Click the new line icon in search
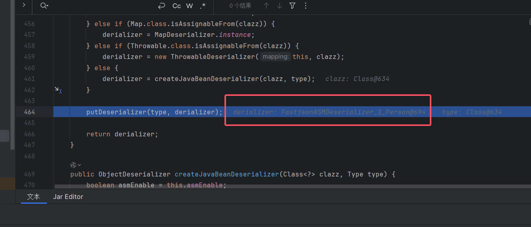 point(161,6)
